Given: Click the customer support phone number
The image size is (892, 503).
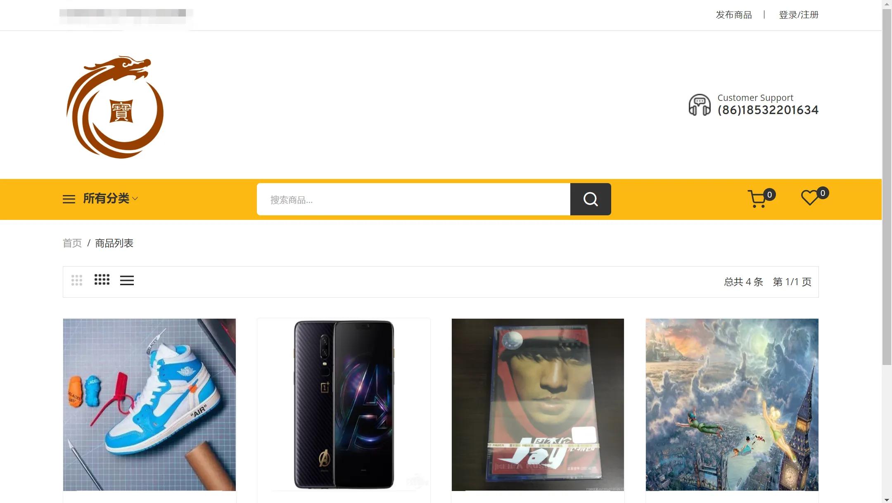Looking at the screenshot, I should 768,110.
